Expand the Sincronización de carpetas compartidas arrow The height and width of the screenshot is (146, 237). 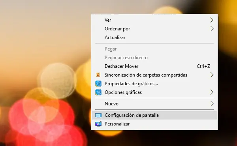(x=212, y=75)
